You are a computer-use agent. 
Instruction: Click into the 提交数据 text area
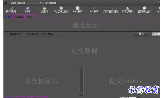[x=82, y=51]
